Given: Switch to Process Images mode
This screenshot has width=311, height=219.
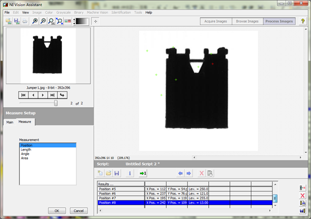Looking at the screenshot, I should tap(279, 21).
